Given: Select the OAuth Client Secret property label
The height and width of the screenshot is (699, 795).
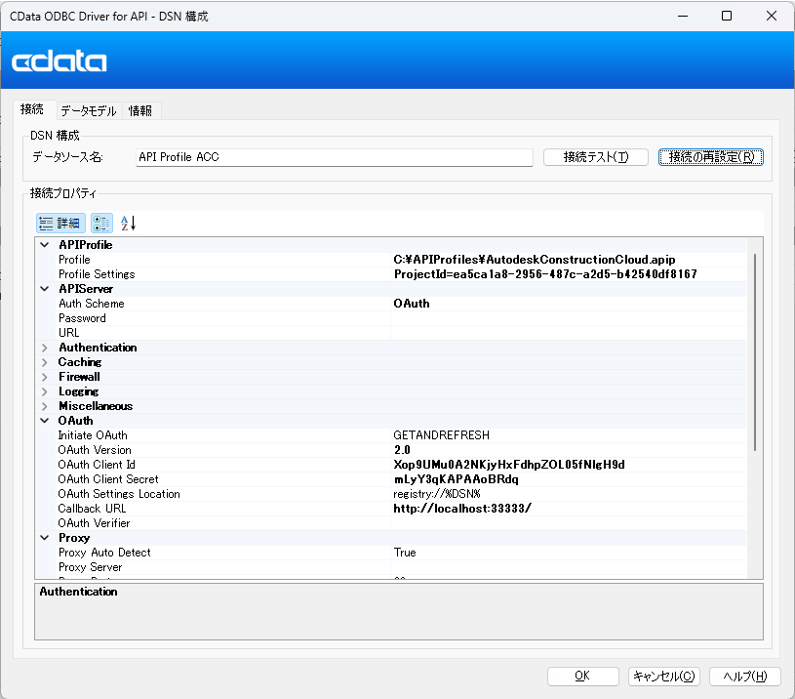Looking at the screenshot, I should pos(108,480).
